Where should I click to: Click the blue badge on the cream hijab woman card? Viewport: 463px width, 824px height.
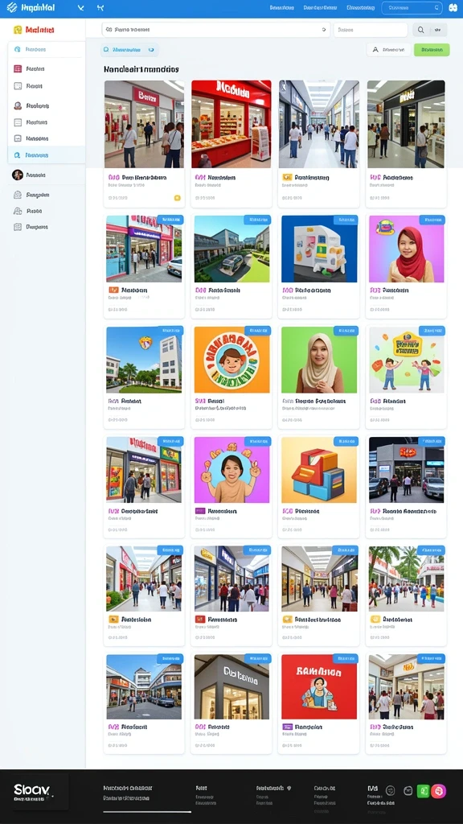click(x=346, y=331)
